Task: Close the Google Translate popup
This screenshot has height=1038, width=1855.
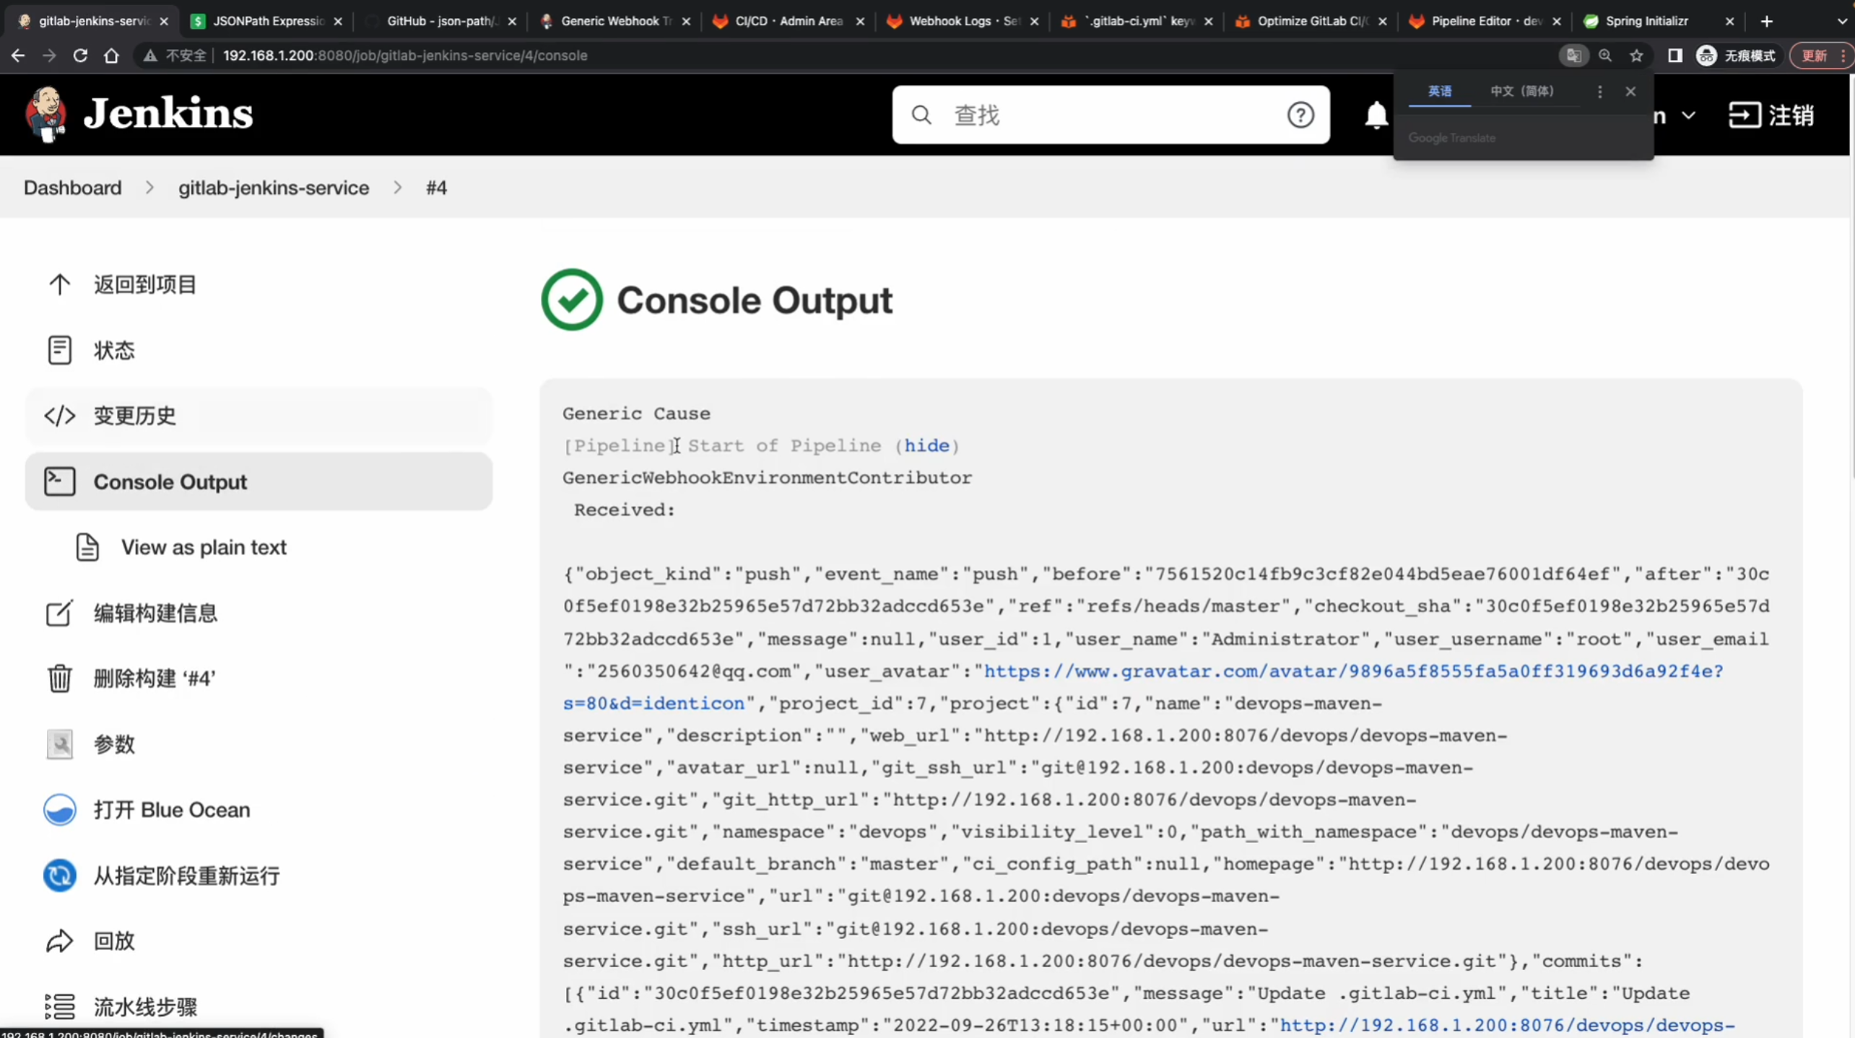Action: click(1630, 92)
